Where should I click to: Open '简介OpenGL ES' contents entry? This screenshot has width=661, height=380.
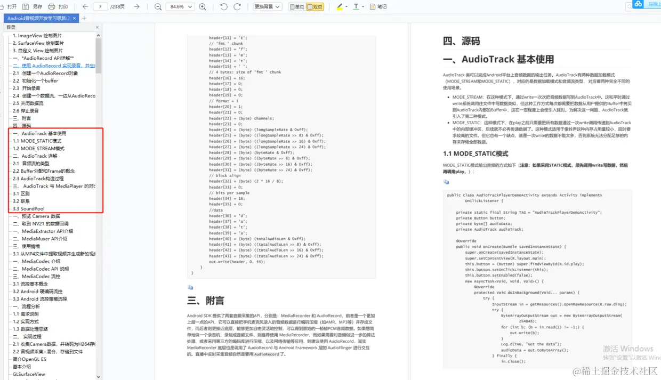29,359
